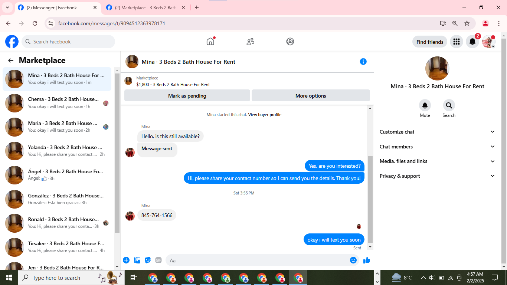
Task: Open the notifications bell icon
Action: (x=472, y=42)
